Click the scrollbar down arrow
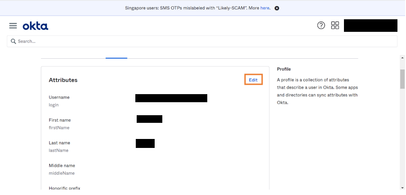The height and width of the screenshot is (195, 406). click(402, 187)
